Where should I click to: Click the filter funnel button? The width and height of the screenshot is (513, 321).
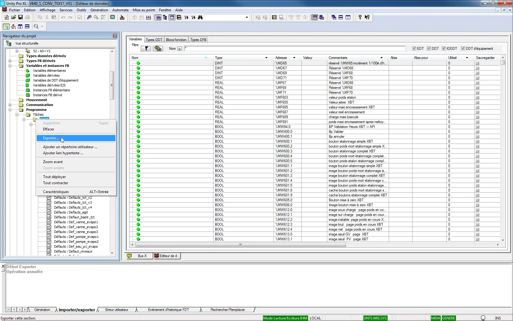click(146, 49)
